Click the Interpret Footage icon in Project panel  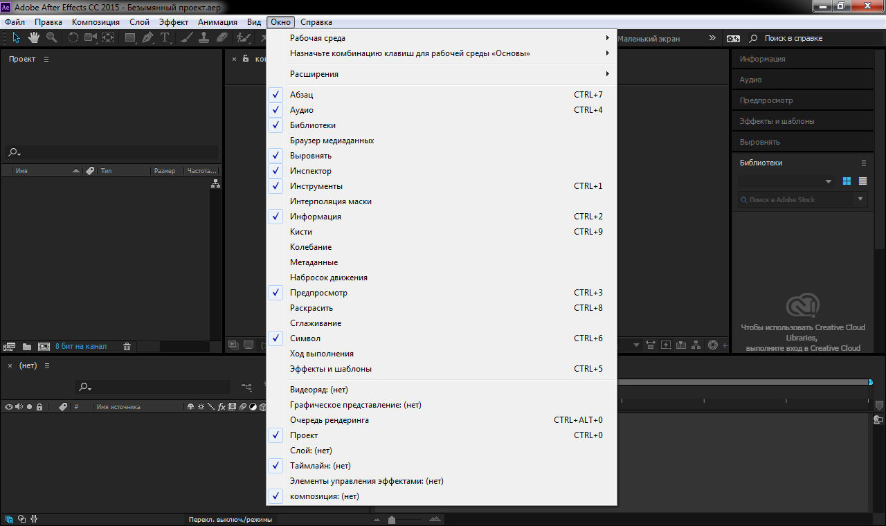(10, 346)
